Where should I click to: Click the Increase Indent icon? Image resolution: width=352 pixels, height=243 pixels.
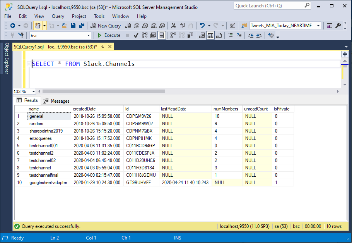tap(259, 35)
